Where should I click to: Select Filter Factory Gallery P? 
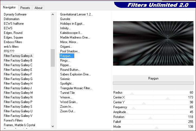(18, 102)
